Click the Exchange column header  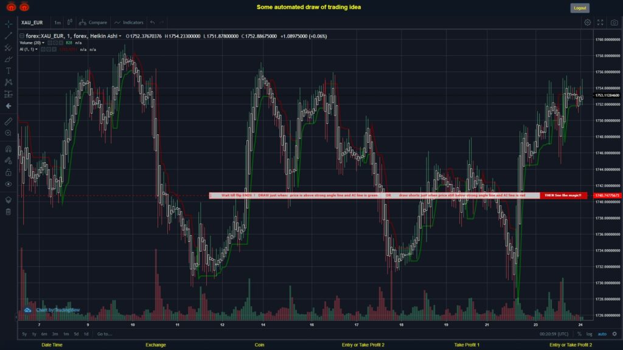(x=155, y=345)
